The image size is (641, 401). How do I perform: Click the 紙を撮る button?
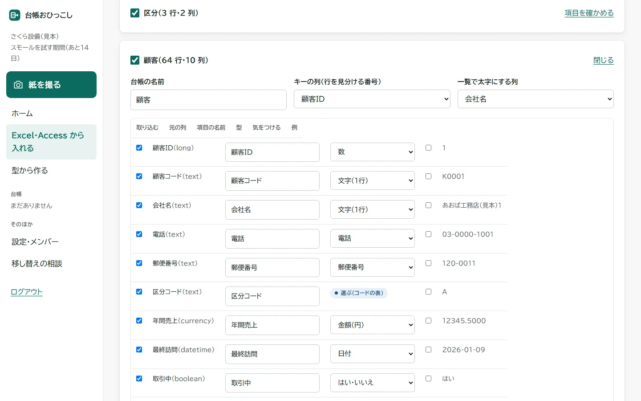click(x=51, y=85)
